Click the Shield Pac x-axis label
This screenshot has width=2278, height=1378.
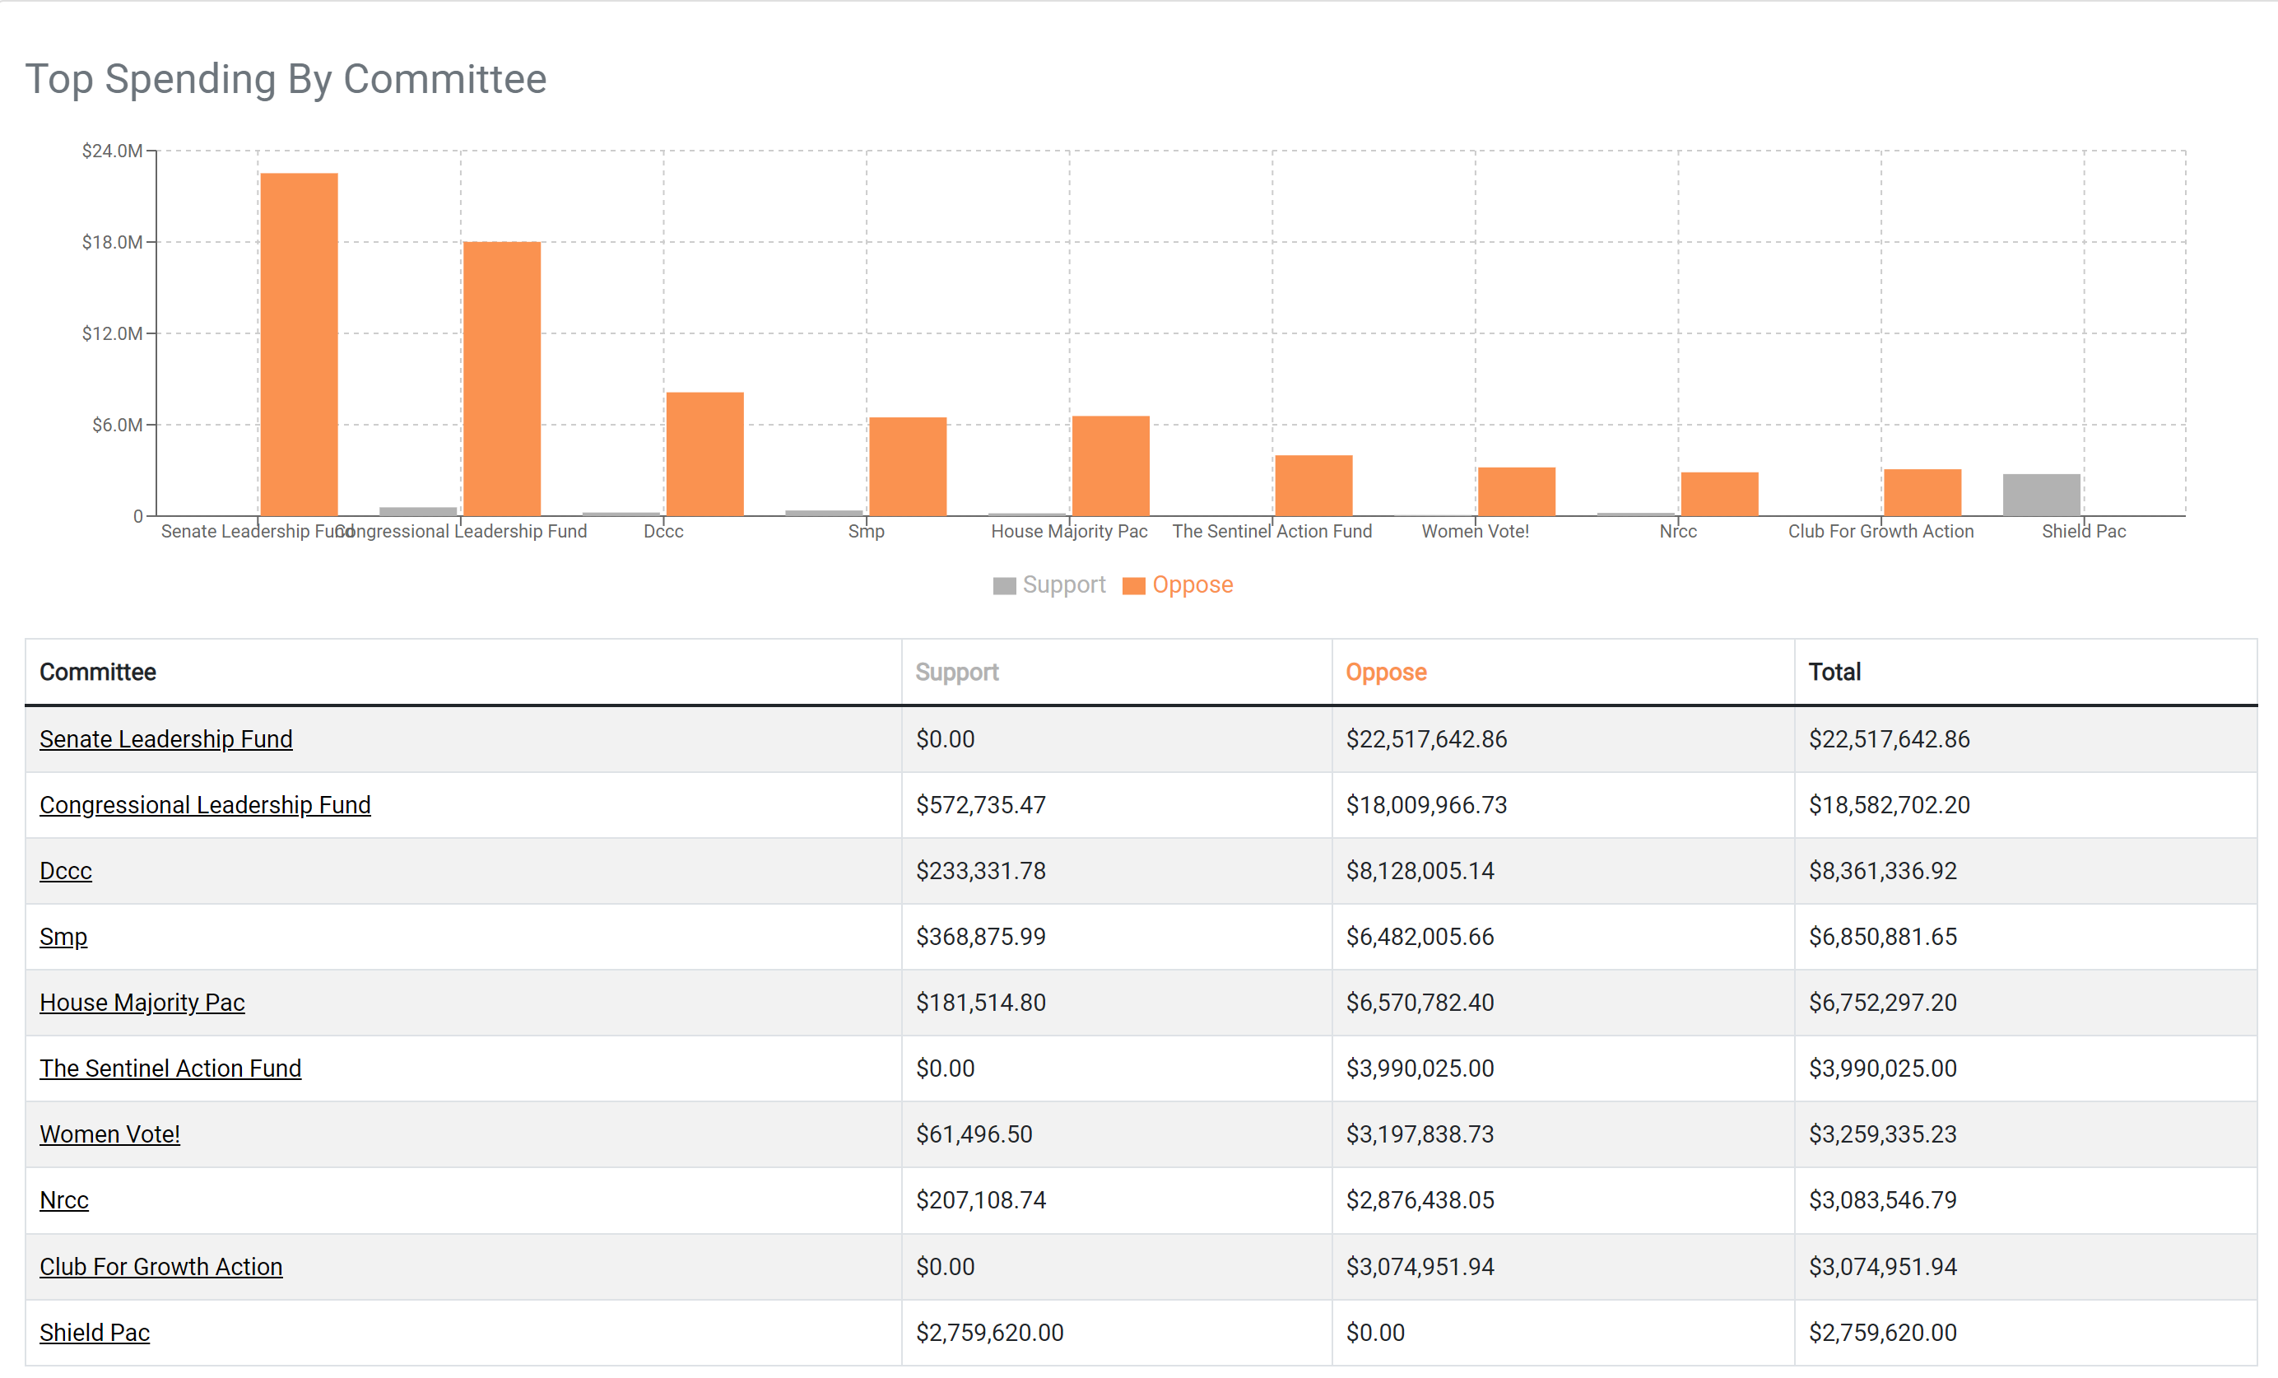2084,531
